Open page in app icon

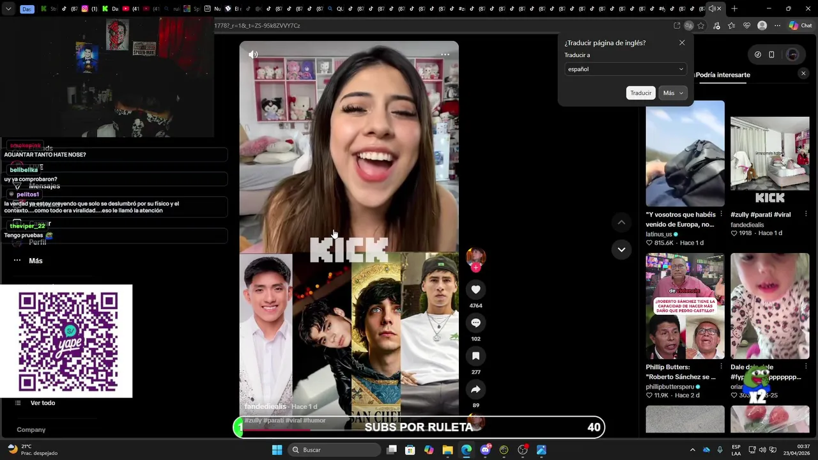tap(677, 26)
